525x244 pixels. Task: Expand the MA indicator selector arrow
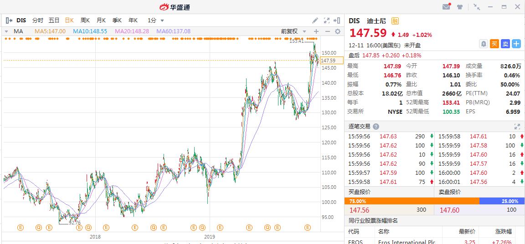pyautogui.click(x=6, y=31)
